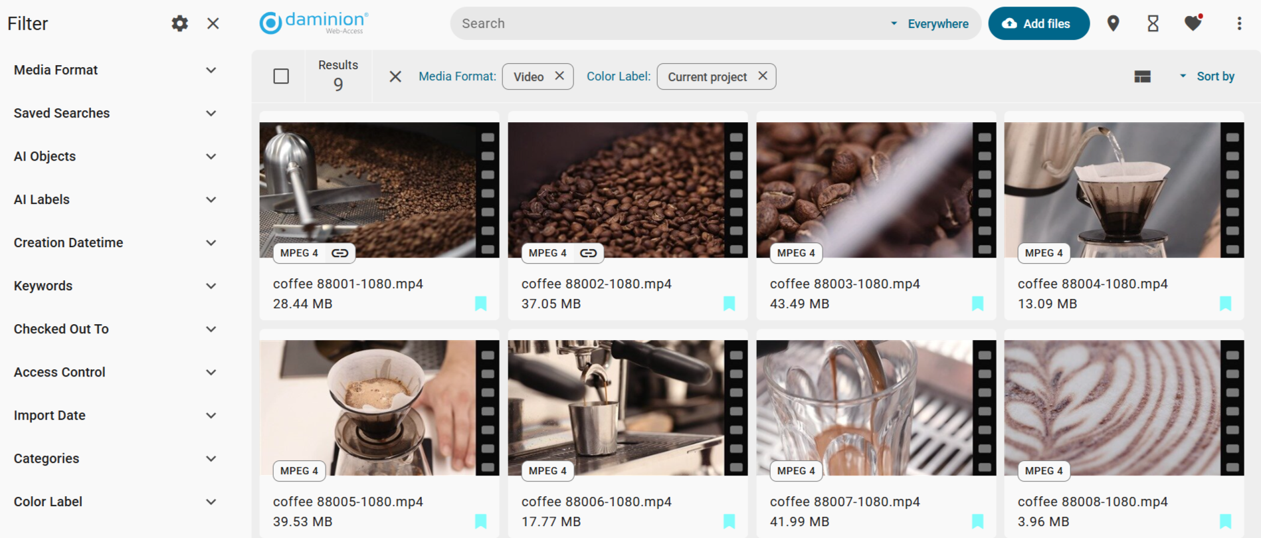
Task: Click the Daminion logo
Action: [314, 23]
